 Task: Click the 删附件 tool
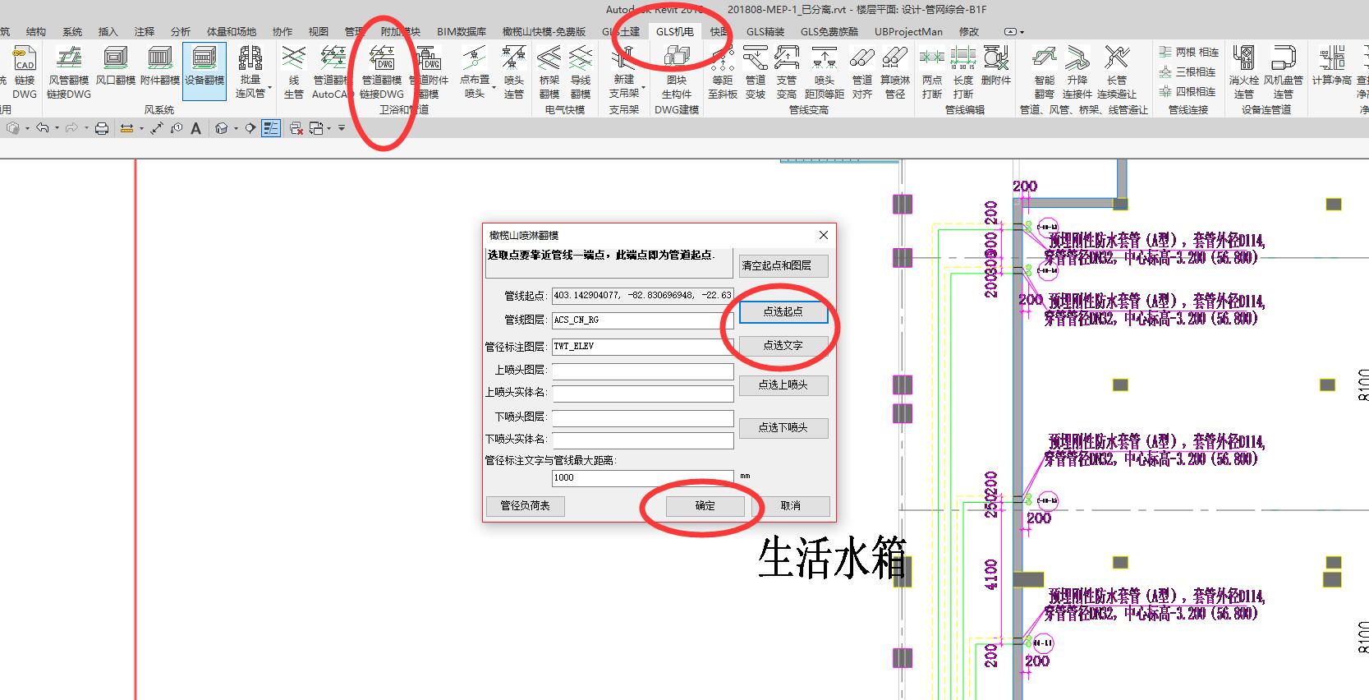[x=996, y=66]
